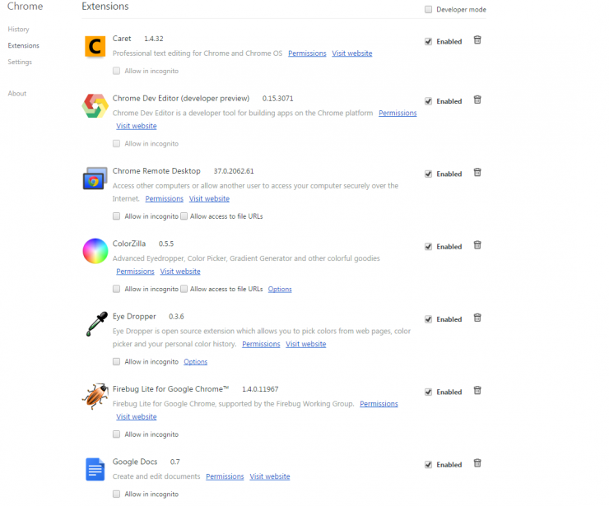Go to Settings in the sidebar
609x506 pixels.
(x=20, y=62)
